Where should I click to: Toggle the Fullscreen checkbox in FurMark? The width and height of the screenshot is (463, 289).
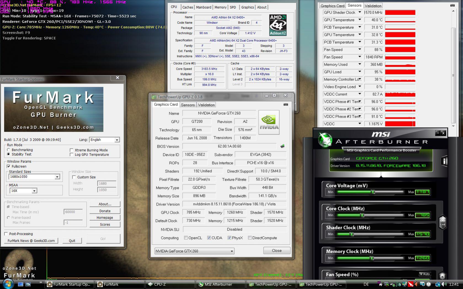pos(8,166)
